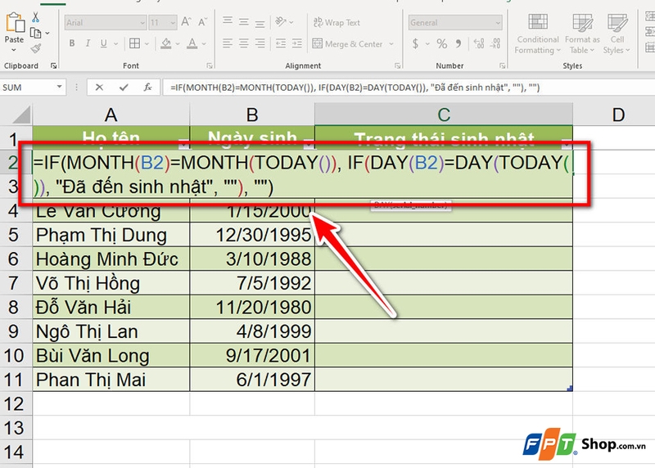Image resolution: width=655 pixels, height=468 pixels.
Task: Click the Orientation text rotate icon
Action: [281, 22]
